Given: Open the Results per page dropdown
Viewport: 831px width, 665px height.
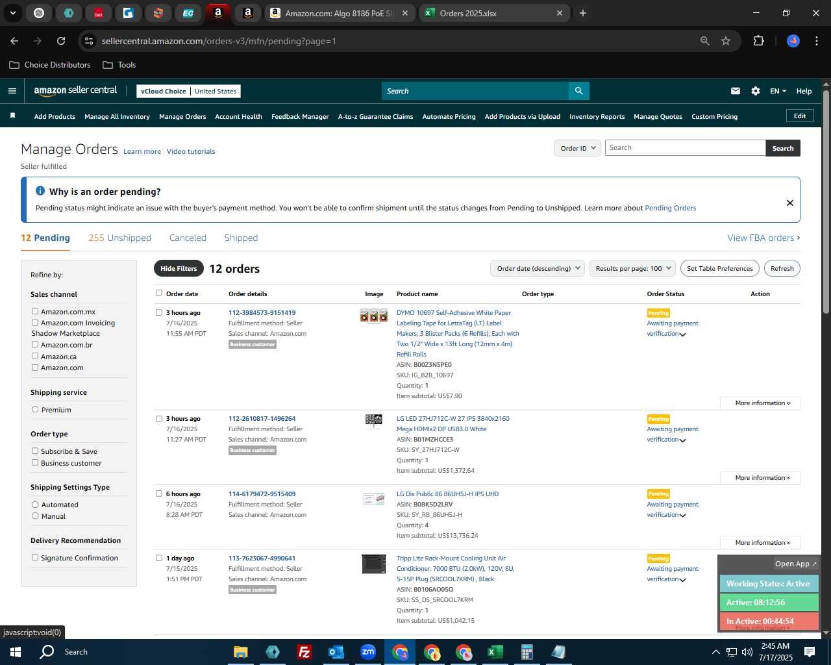Looking at the screenshot, I should tap(633, 268).
